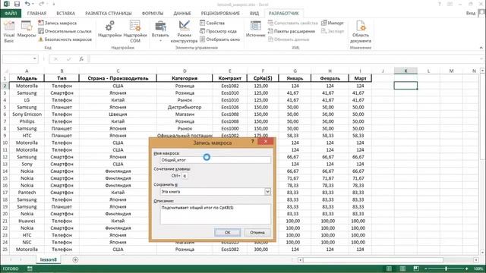Open Надстройки COM dialog
Viewport: 486px width, 273px height.
135,32
